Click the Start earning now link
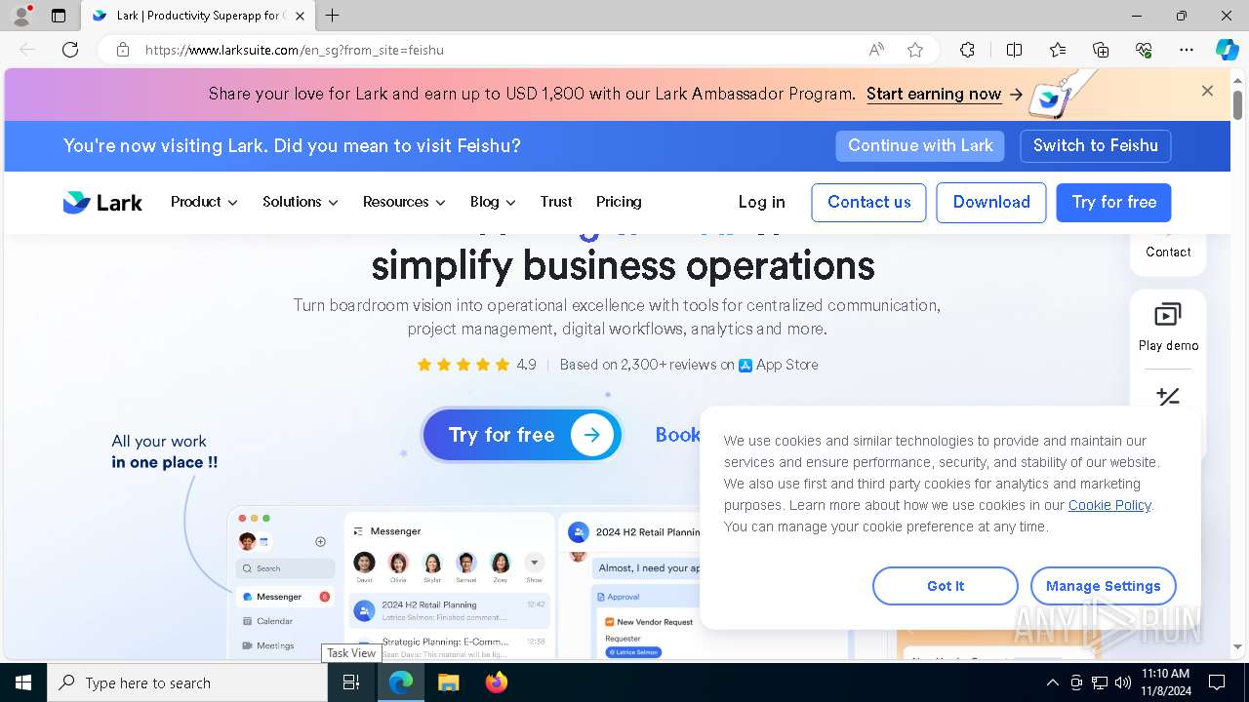 click(934, 95)
